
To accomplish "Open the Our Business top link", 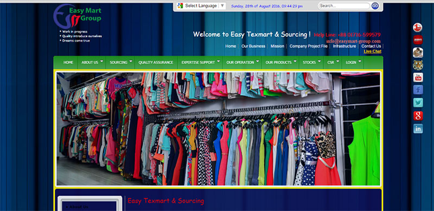I will (253, 46).
